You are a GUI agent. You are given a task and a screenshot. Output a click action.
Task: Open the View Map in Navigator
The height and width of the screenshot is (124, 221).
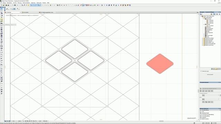tap(214, 14)
